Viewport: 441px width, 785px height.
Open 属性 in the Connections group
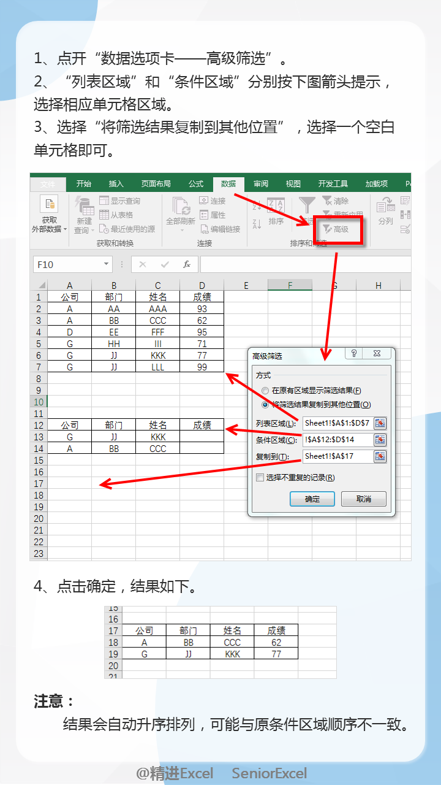pyautogui.click(x=213, y=215)
